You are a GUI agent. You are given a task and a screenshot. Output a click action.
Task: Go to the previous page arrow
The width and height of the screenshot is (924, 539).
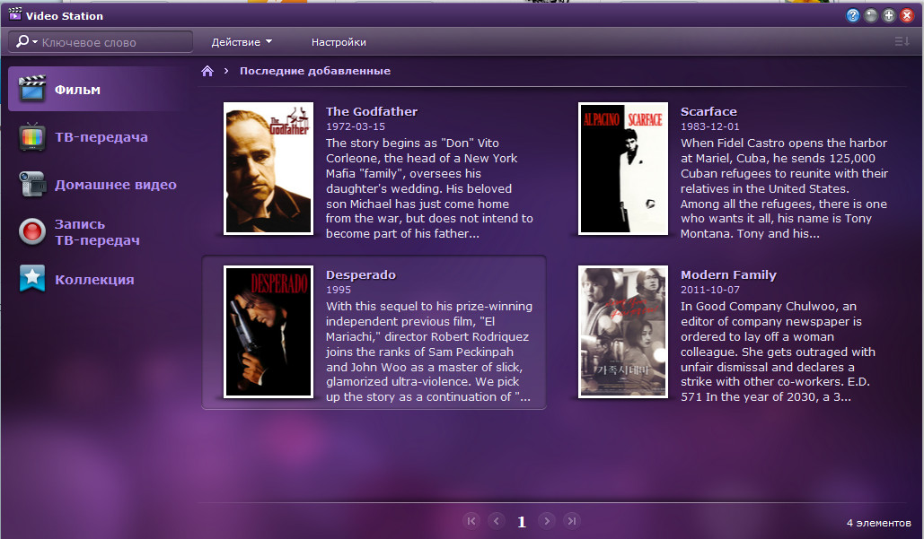pos(496,521)
